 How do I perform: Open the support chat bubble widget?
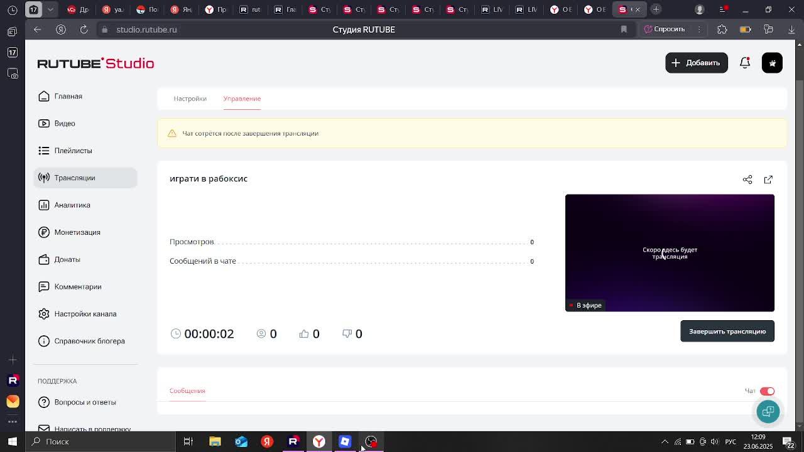point(768,411)
